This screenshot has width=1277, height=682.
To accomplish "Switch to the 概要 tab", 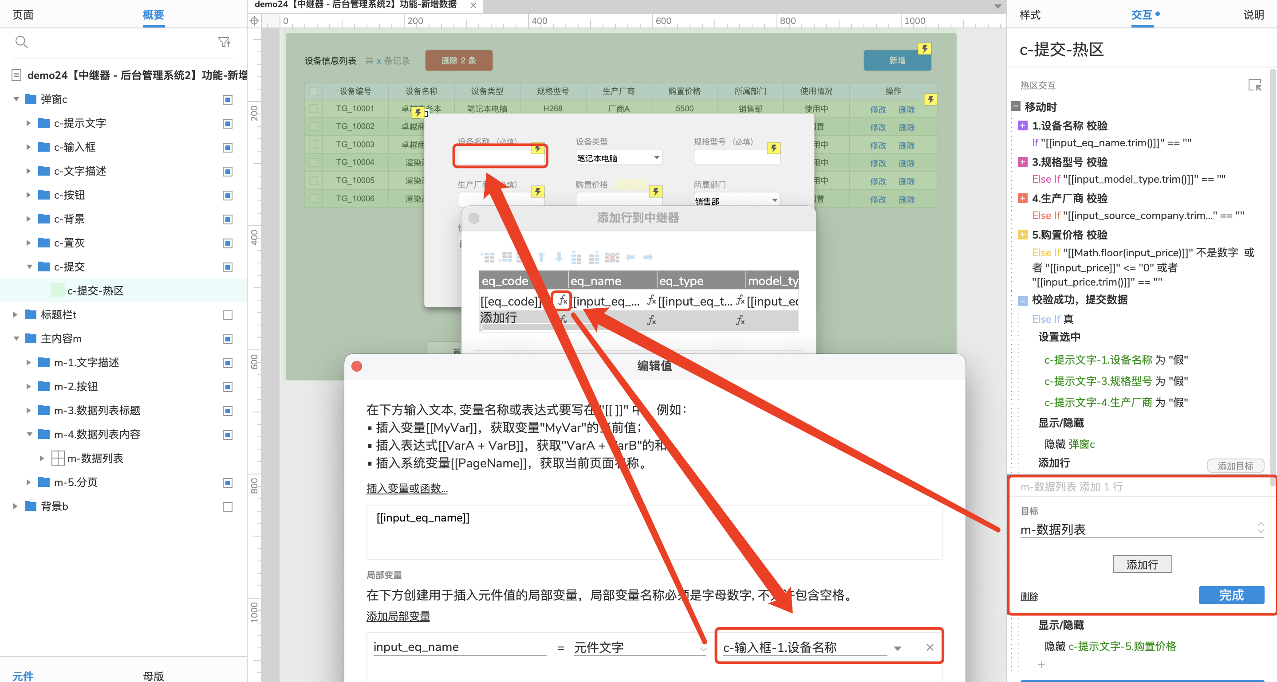I will 153,15.
